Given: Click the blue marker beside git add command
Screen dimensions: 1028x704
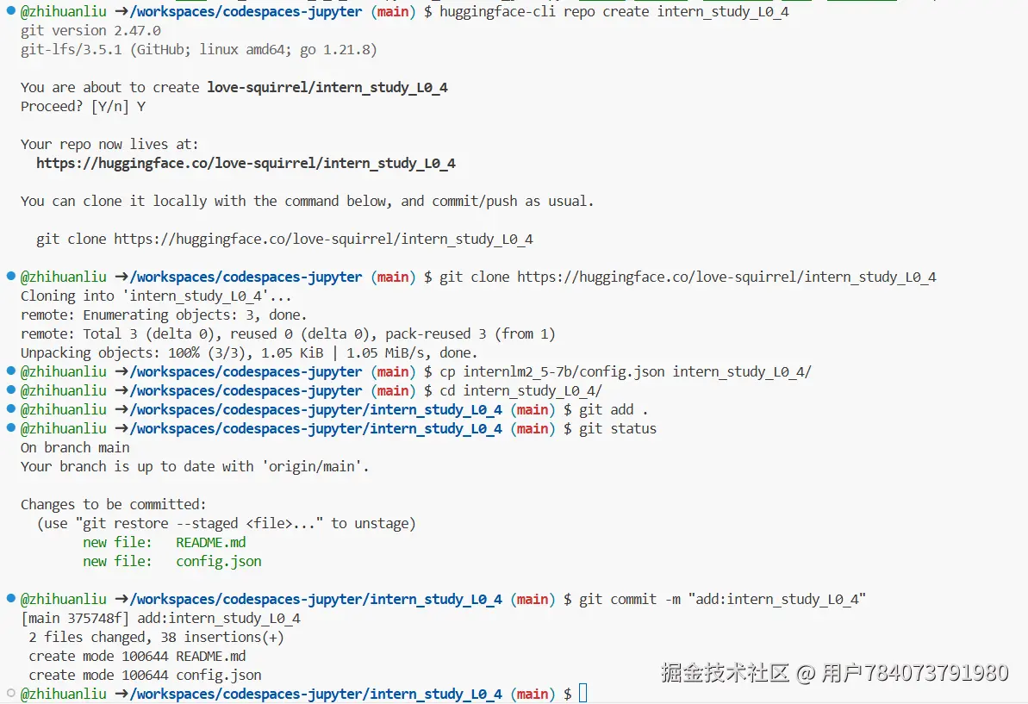Looking at the screenshot, I should tap(10, 409).
